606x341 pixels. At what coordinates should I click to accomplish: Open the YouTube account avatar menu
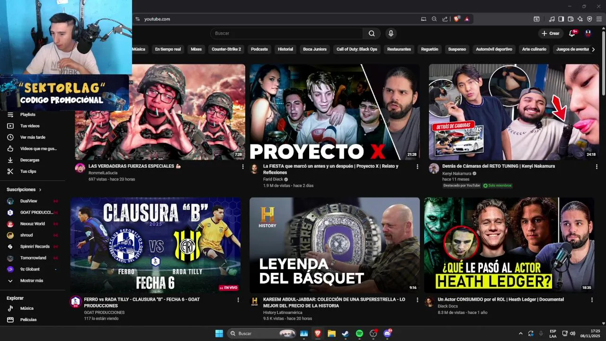[x=588, y=33]
